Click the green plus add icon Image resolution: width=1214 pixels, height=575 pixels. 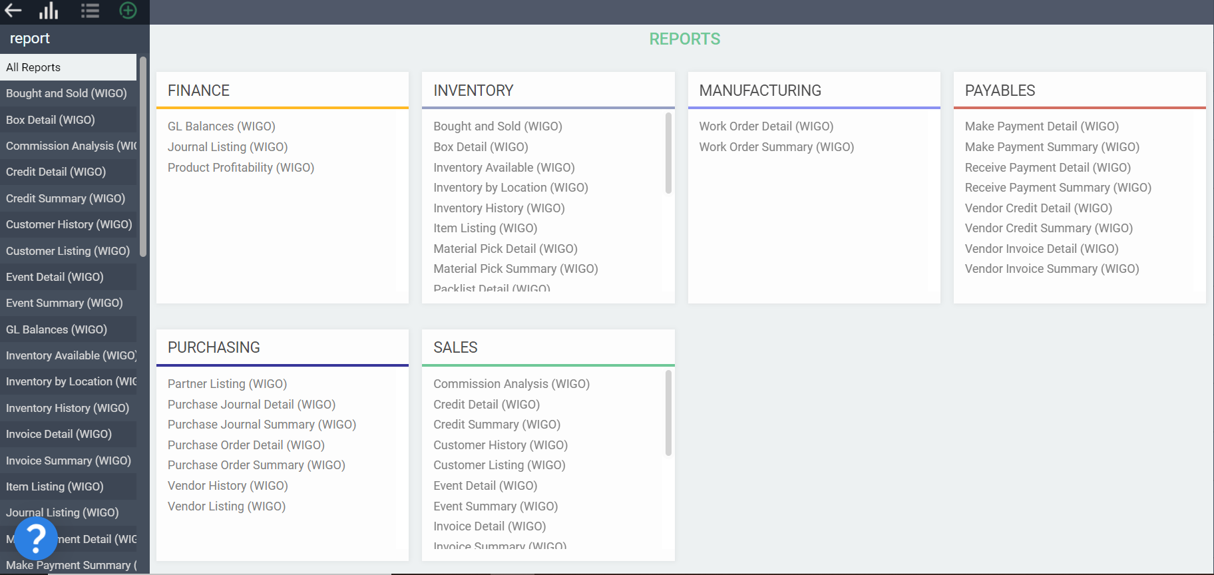pyautogui.click(x=128, y=11)
